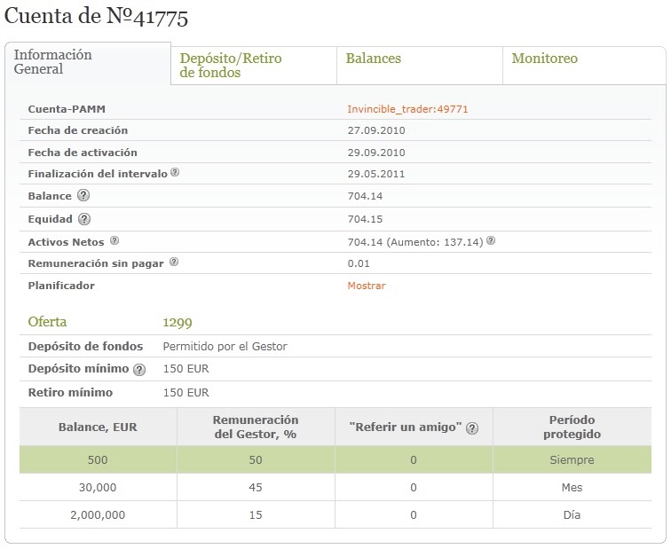
Task: Click help icon beside Finalización del intervalo
Action: [175, 172]
